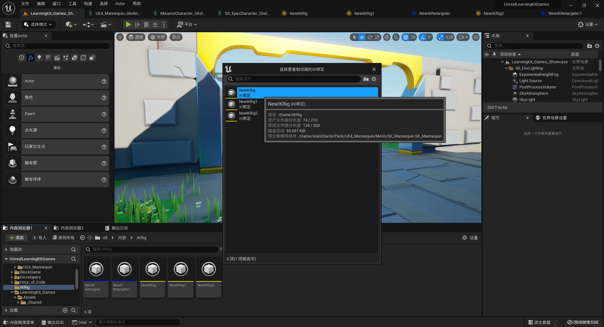This screenshot has height=327, width=604.
Task: Open the 设置 dropdown in the main toolbar
Action: coord(588,25)
